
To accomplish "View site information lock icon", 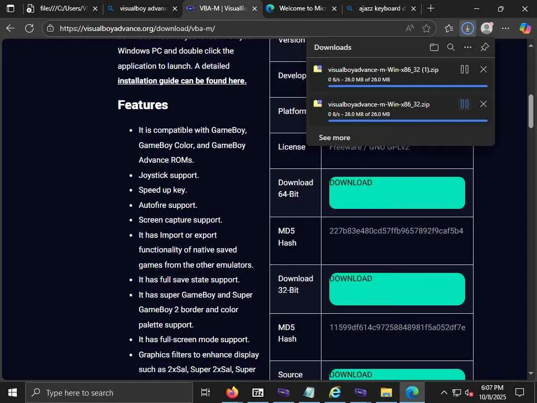I will tap(50, 28).
